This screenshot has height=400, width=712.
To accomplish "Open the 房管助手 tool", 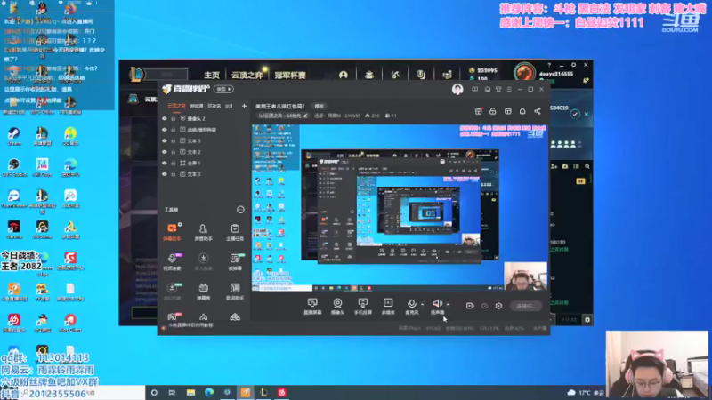I will pos(203,231).
